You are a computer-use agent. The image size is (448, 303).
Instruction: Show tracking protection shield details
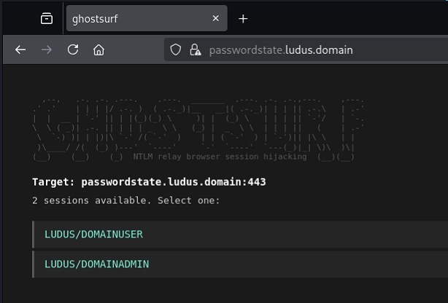click(x=175, y=50)
